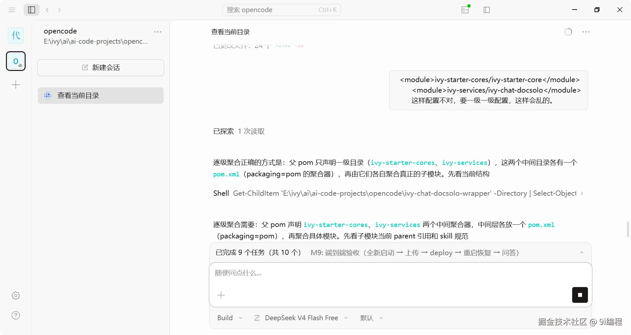631x335 pixels.
Task: Open the Build agent dropdown
Action: [230, 318]
